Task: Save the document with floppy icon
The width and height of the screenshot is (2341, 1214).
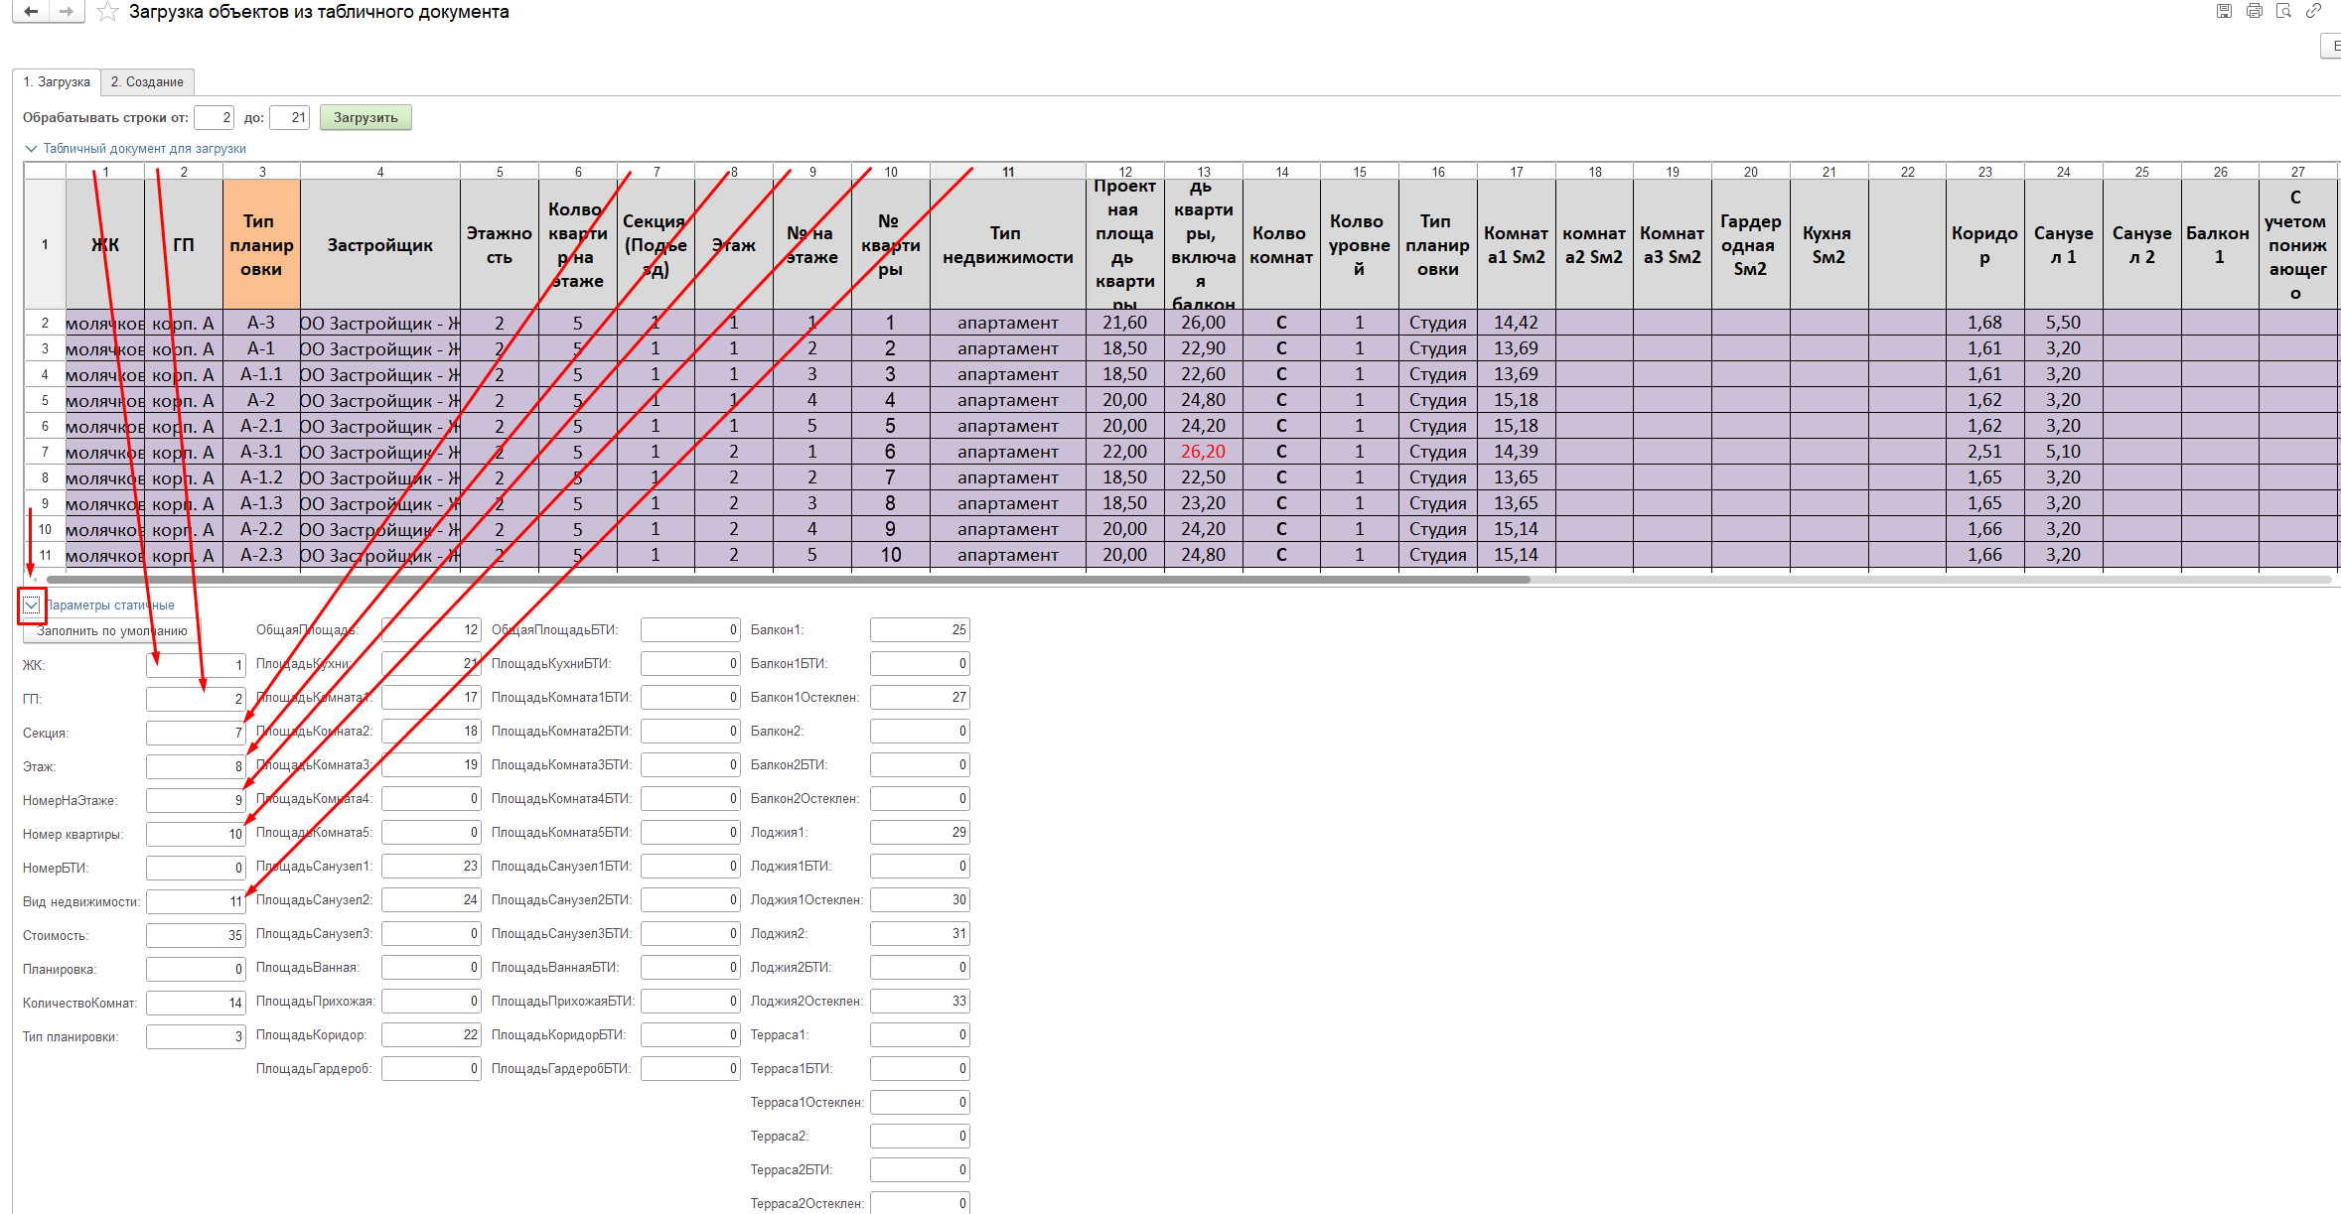Action: point(2224,11)
